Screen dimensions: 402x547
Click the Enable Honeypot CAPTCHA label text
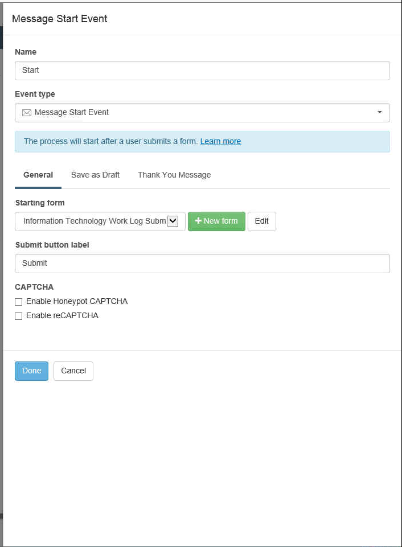pos(77,302)
